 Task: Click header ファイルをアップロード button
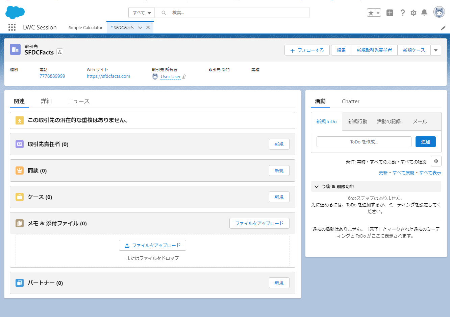coord(259,223)
